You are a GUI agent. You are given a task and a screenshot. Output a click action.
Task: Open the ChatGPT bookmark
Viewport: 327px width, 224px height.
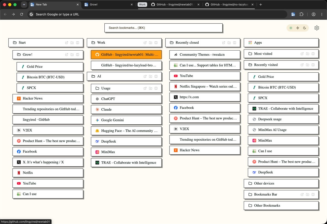pos(126,99)
